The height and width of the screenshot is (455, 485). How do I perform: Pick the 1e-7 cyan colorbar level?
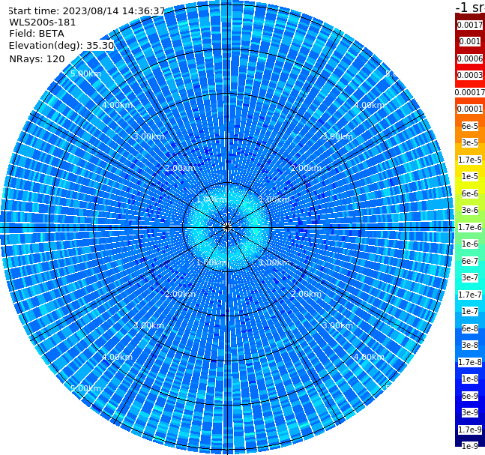click(x=470, y=312)
